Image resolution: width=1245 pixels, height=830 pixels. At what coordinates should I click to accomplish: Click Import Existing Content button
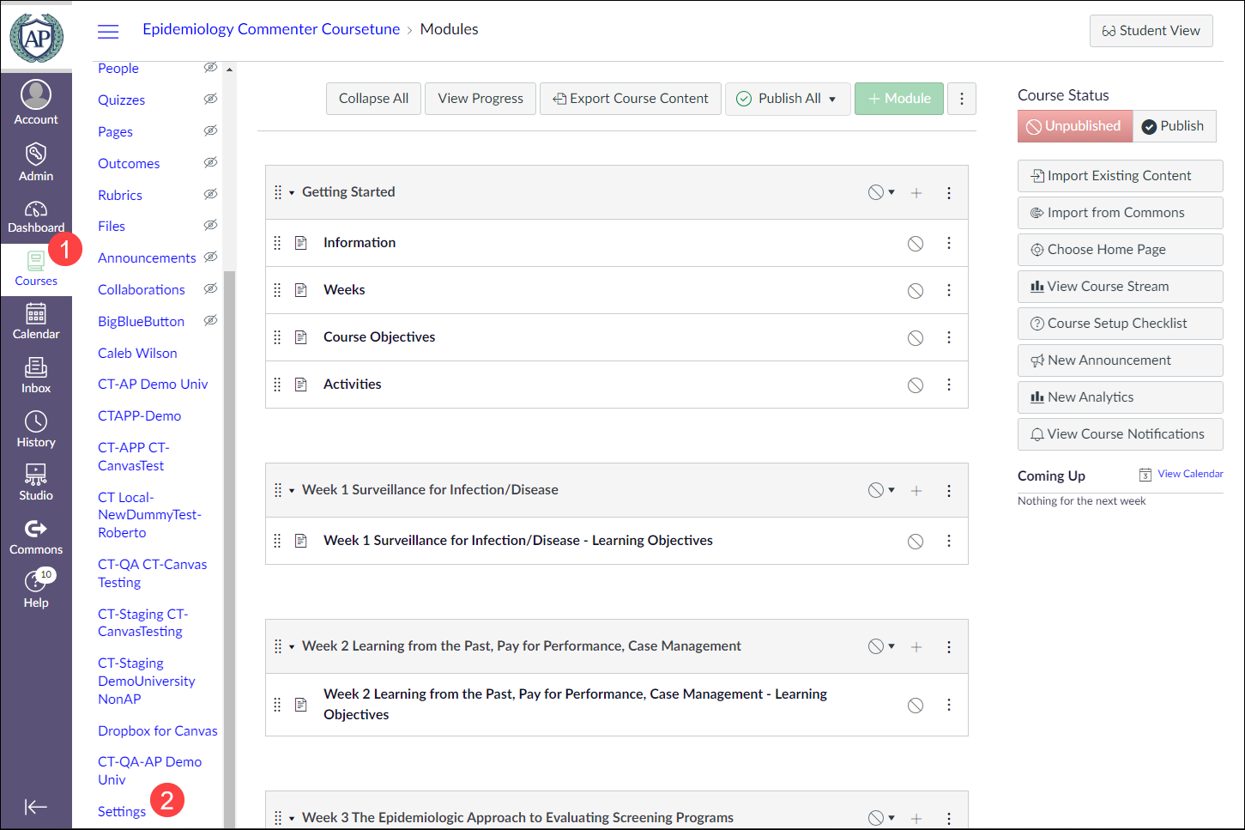point(1121,176)
